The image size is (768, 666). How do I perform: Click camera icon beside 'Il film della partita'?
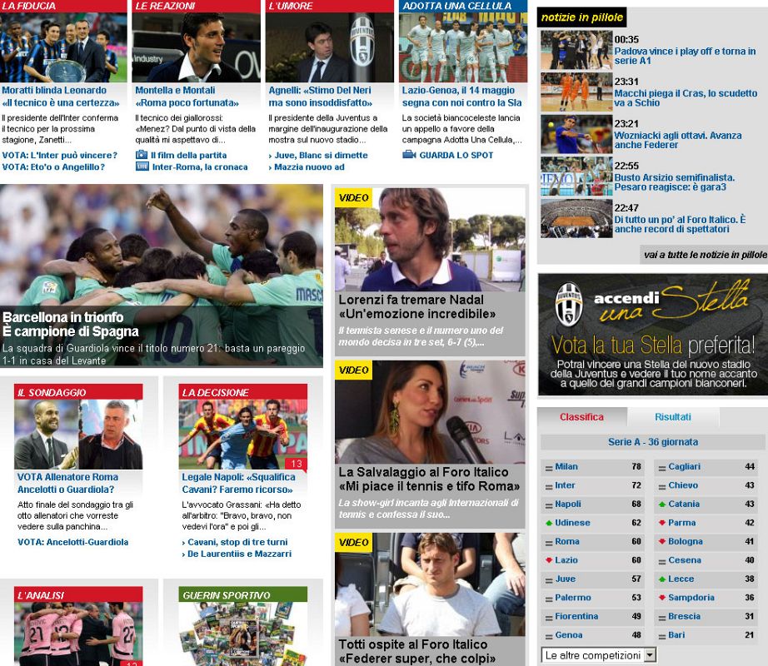[141, 155]
